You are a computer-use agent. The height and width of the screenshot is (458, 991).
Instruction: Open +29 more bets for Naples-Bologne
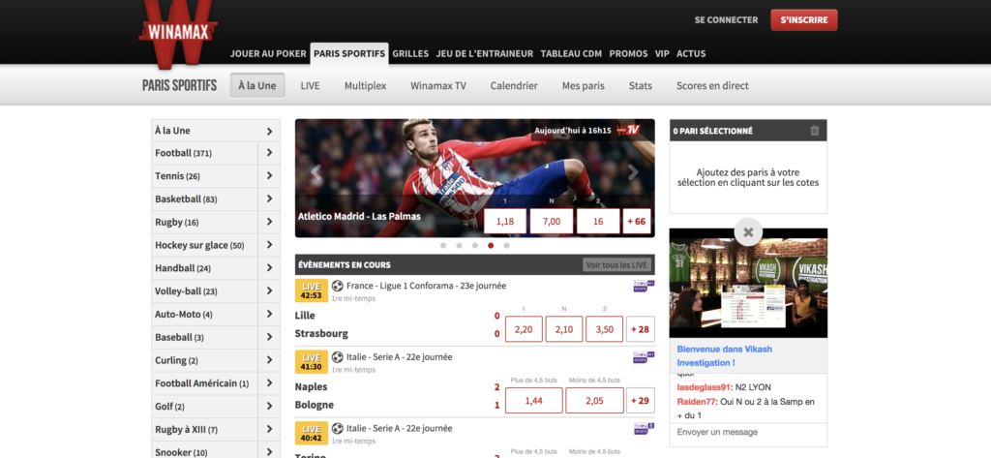coord(641,401)
